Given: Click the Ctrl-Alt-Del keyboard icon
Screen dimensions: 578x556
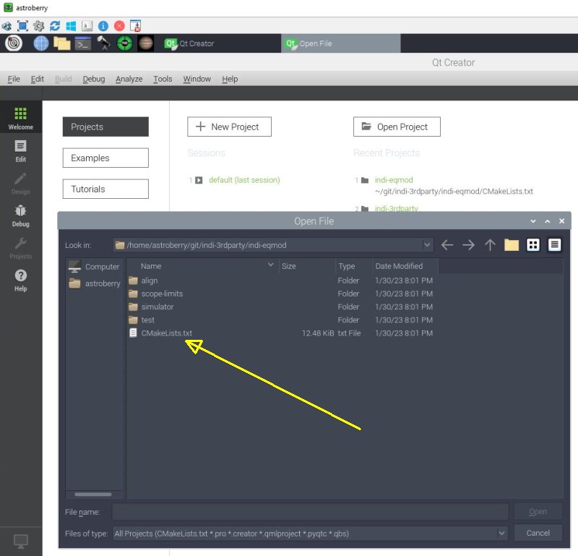Looking at the screenshot, I should click(x=87, y=26).
